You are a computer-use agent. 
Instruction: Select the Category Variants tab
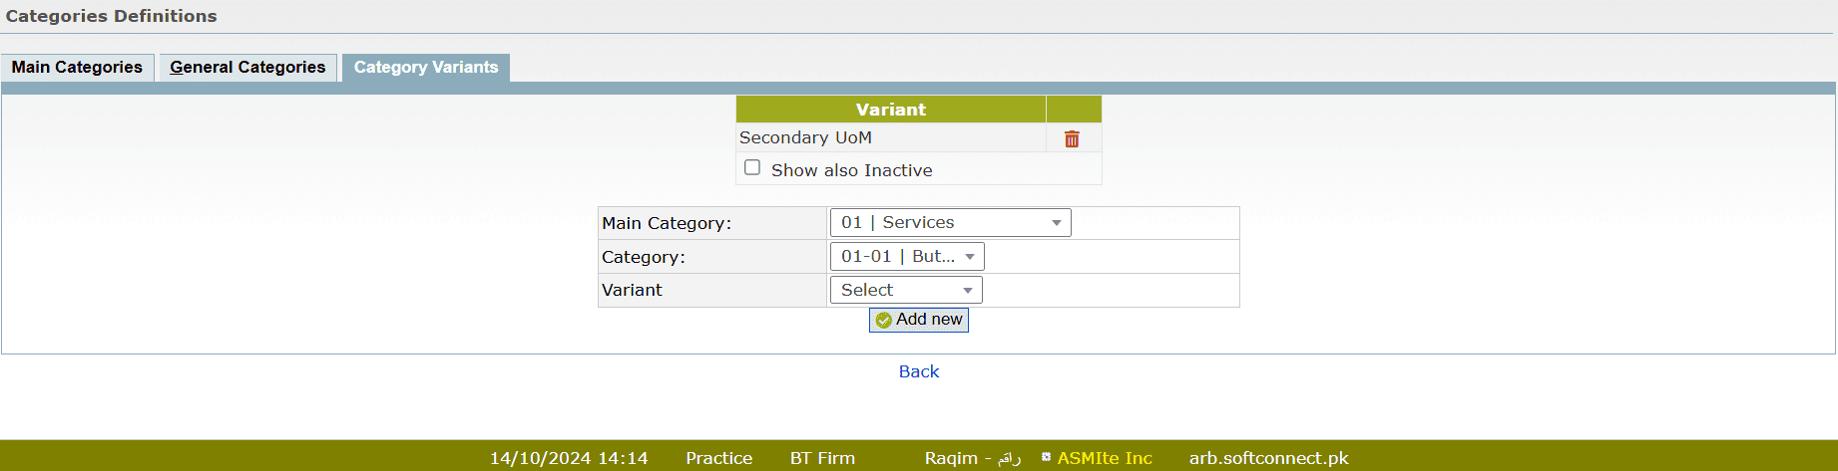point(426,68)
